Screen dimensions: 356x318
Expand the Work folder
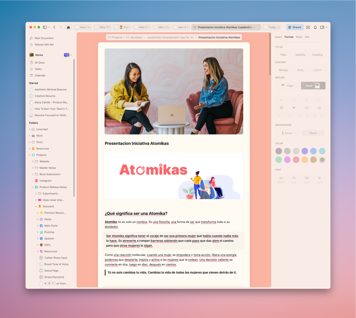click(30, 136)
